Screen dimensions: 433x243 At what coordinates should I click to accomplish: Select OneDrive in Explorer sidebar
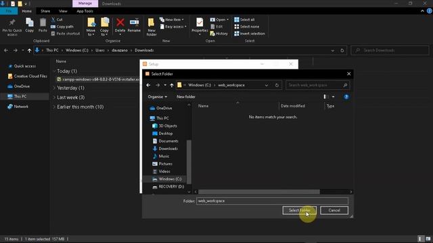click(x=22, y=86)
